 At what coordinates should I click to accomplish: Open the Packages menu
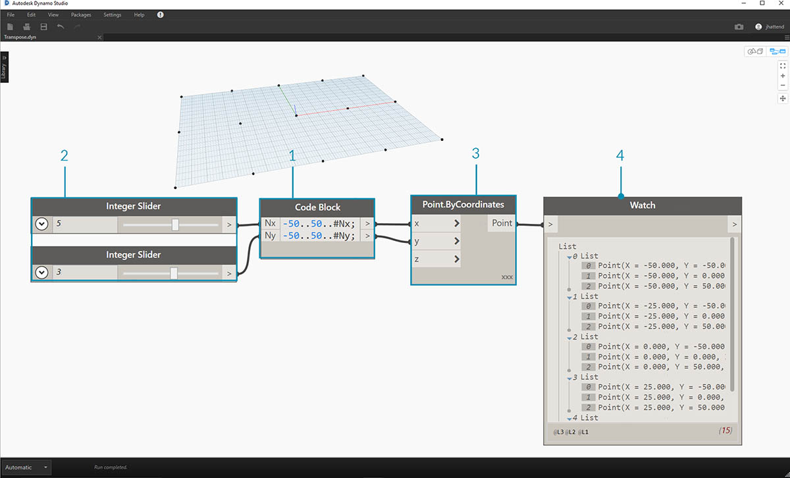pos(81,14)
